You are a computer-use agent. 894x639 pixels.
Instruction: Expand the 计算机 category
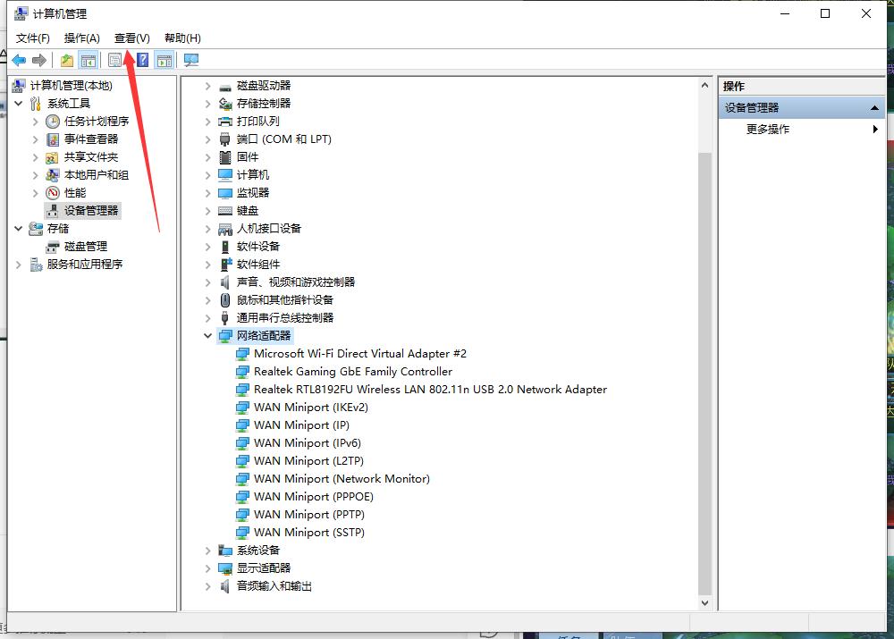[207, 175]
